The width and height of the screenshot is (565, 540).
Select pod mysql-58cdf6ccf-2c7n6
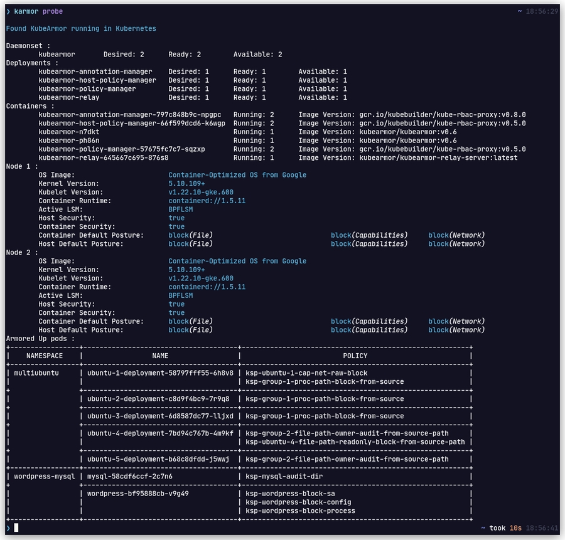(x=130, y=476)
